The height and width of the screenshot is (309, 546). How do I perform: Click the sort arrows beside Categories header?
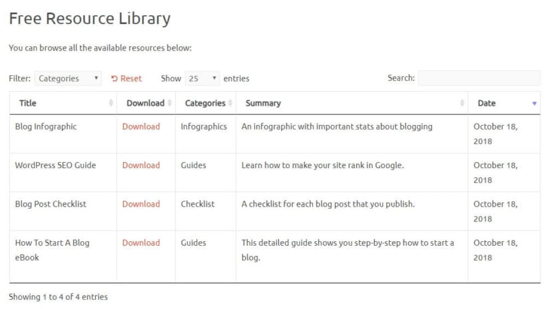point(230,103)
